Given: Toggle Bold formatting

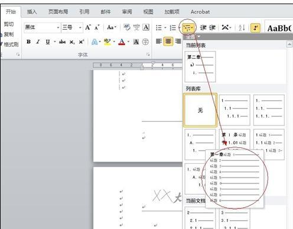Looking at the screenshot, I should point(28,41).
